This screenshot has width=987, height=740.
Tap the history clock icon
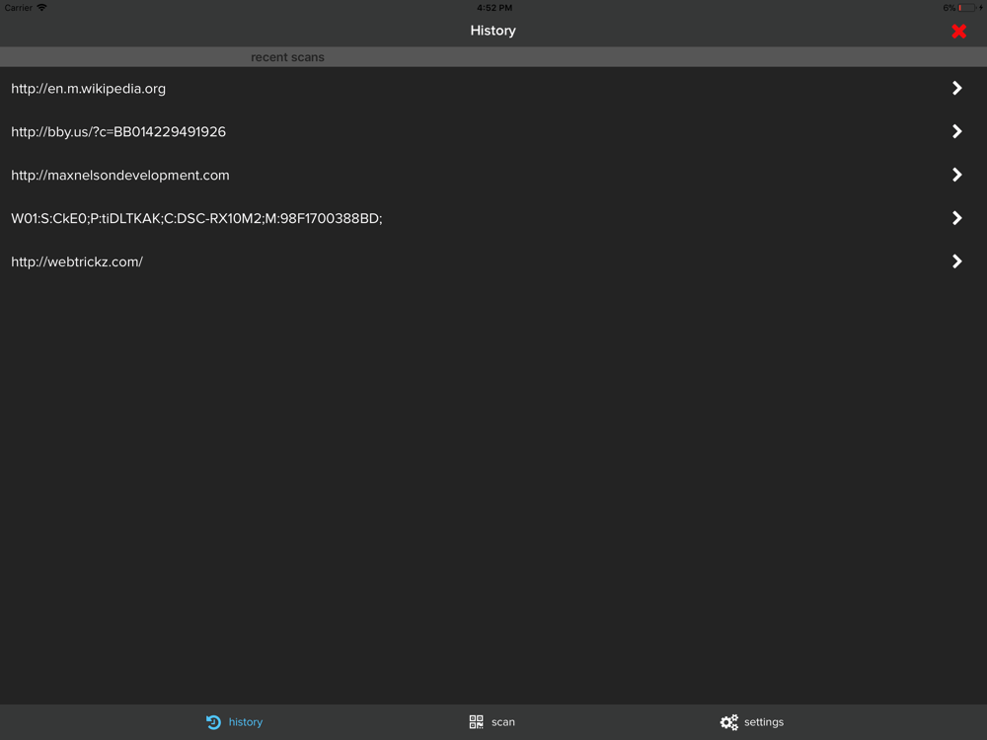(x=213, y=722)
